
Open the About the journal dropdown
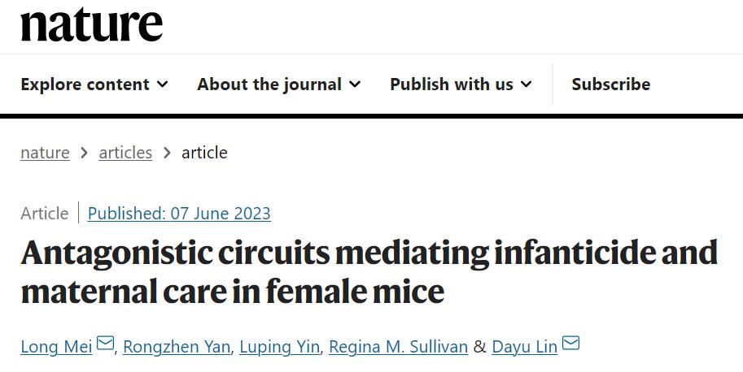(x=278, y=84)
